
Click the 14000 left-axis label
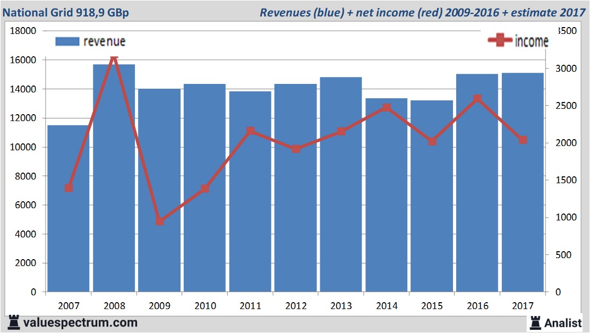point(23,89)
